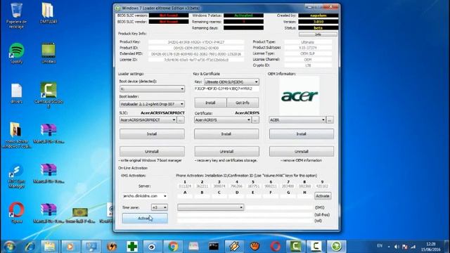Open the Key type Ultimate OEM:SLP dropdown

click(x=231, y=82)
